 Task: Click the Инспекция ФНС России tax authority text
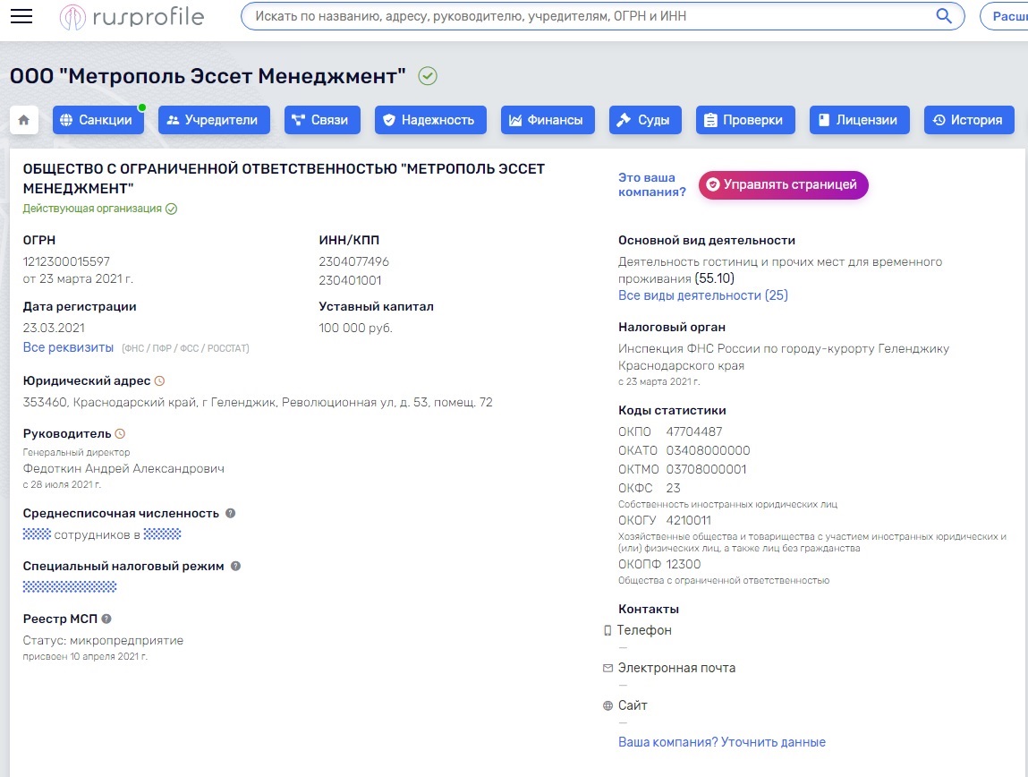784,357
